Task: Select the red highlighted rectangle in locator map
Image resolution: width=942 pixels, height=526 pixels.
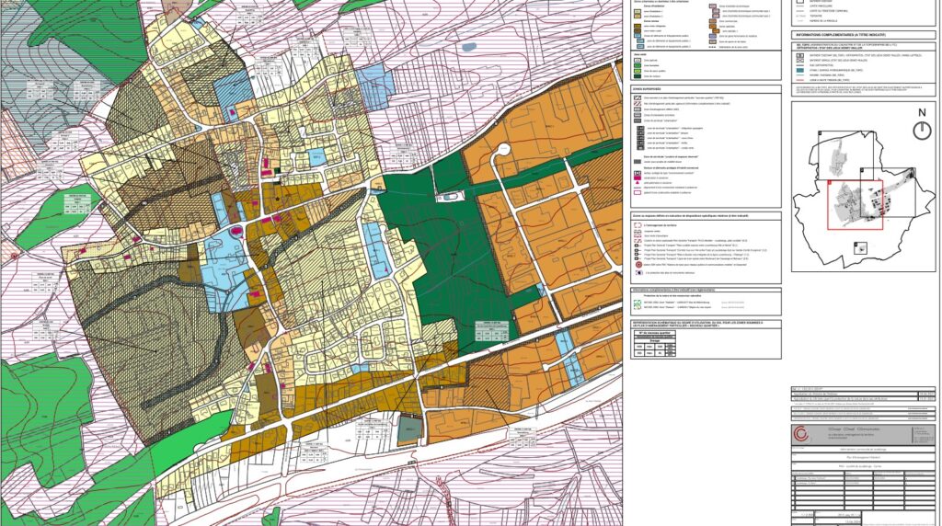Action: 856,204
